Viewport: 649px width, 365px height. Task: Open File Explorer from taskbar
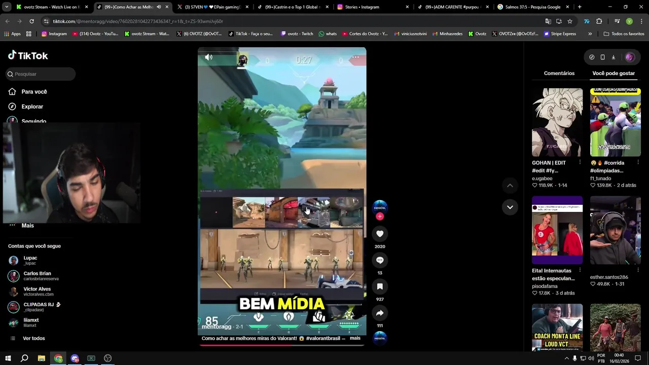click(x=42, y=358)
